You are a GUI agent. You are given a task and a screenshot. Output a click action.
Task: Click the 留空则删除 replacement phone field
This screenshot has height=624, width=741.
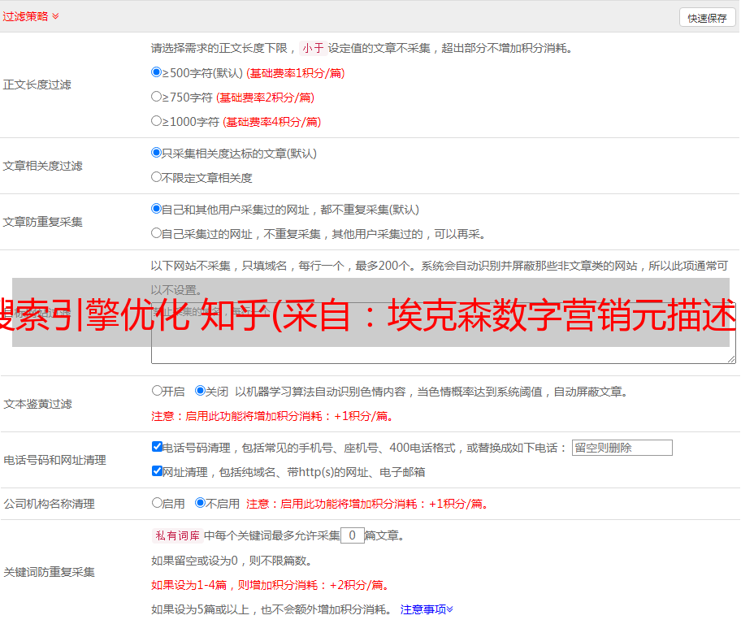point(622,448)
